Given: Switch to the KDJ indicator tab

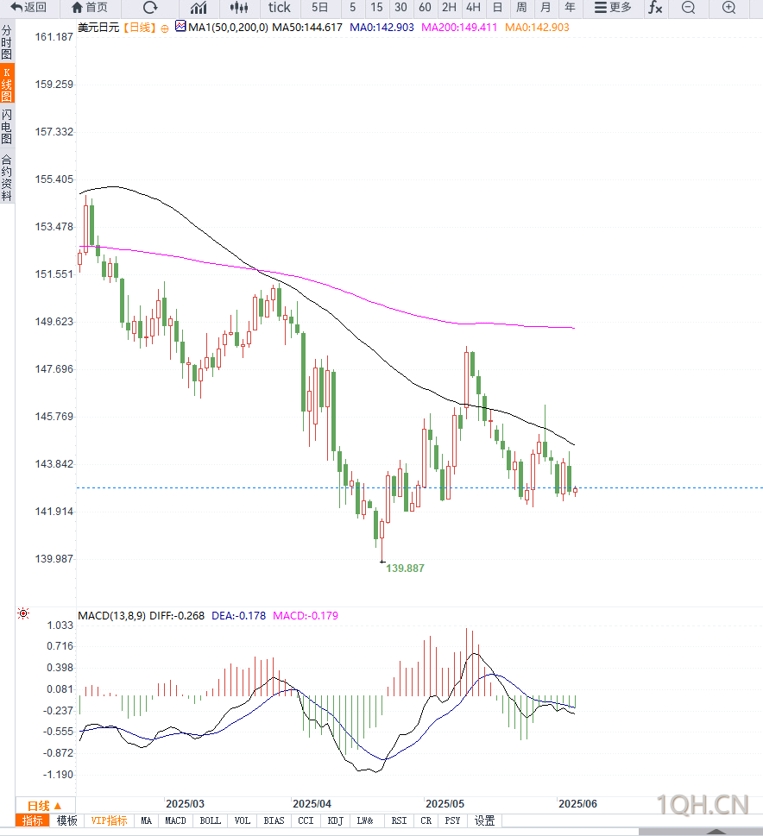Looking at the screenshot, I should pyautogui.click(x=335, y=820).
